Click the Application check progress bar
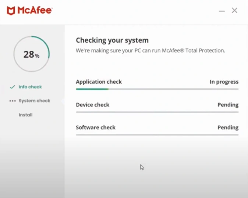 157,89
